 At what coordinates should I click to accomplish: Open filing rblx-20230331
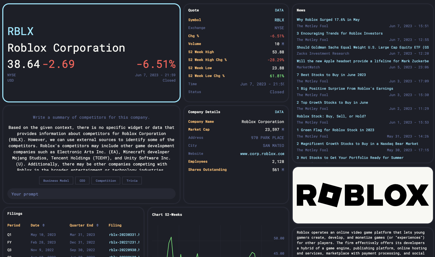pos(124,235)
